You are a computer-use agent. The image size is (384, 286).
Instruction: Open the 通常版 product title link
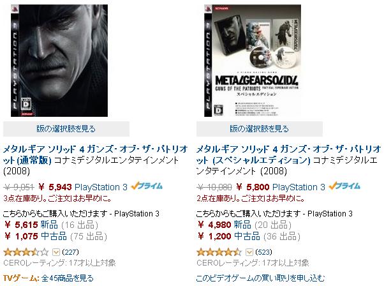tap(95, 154)
